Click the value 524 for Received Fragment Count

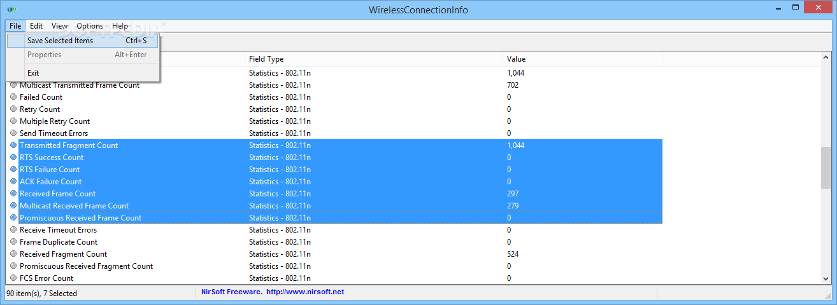(x=513, y=254)
